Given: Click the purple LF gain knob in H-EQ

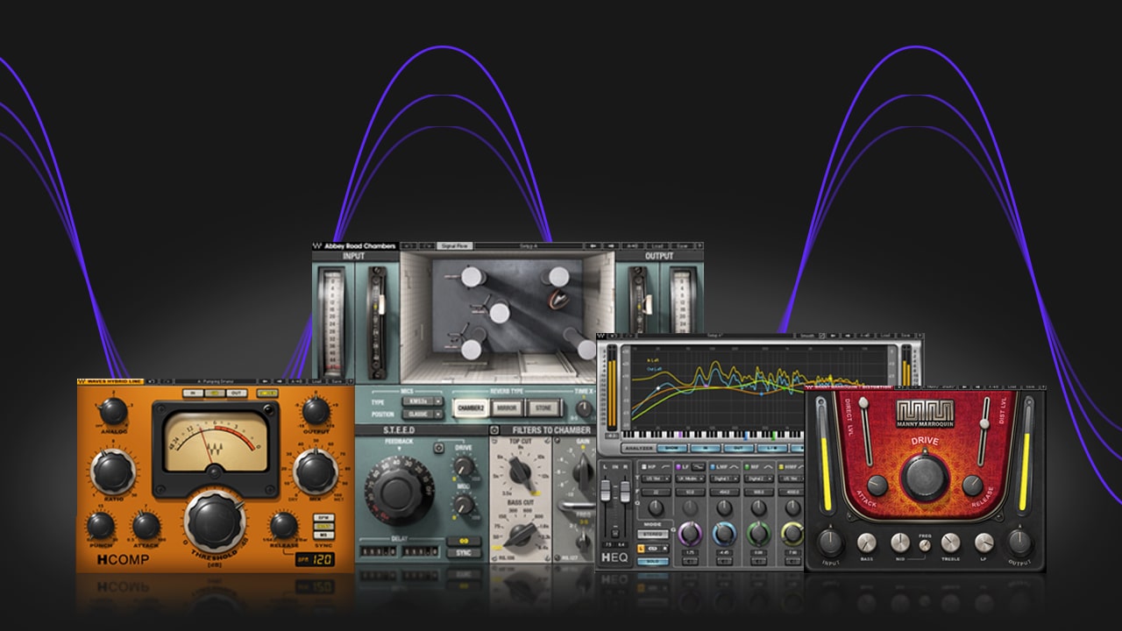Looking at the screenshot, I should tap(690, 534).
